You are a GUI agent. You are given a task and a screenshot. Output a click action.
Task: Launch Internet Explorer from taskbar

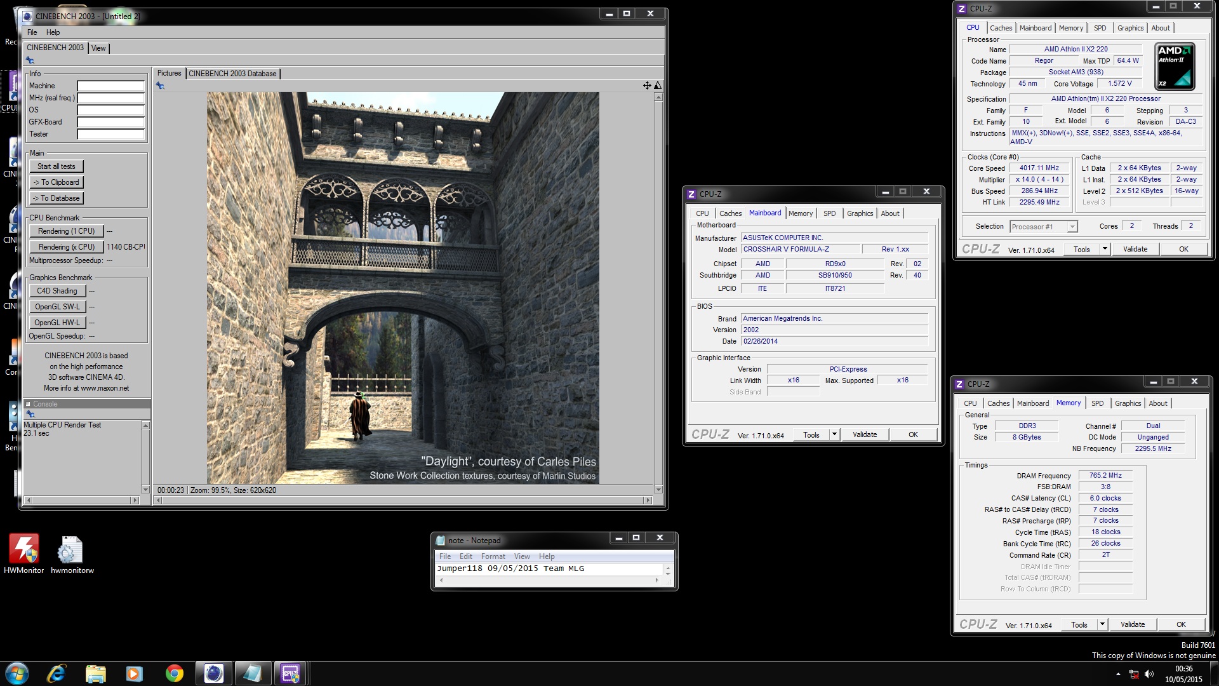57,673
